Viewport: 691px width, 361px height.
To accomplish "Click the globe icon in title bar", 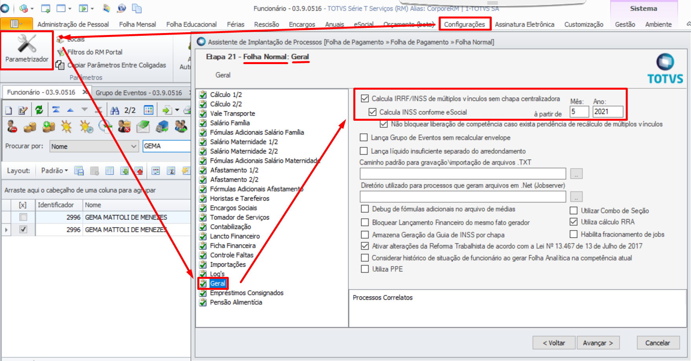I will pos(122,8).
